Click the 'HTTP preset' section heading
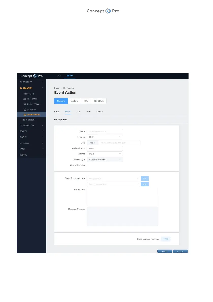Image resolution: width=213 pixels, height=302 pixels. pyautogui.click(x=60, y=120)
